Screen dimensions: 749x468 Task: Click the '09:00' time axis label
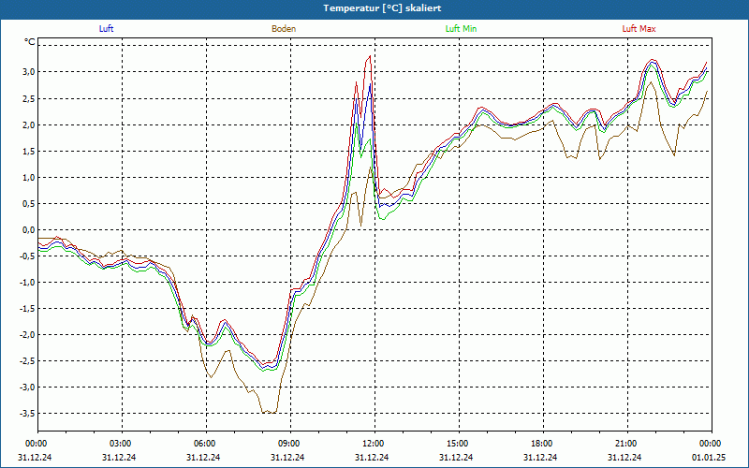click(290, 444)
